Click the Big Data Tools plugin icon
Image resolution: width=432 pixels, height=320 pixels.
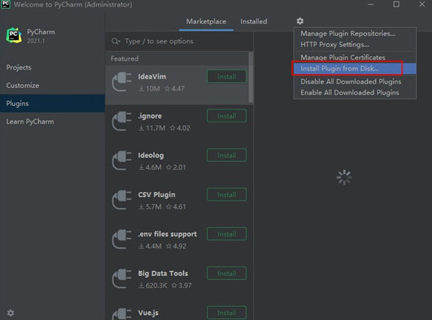(122, 279)
